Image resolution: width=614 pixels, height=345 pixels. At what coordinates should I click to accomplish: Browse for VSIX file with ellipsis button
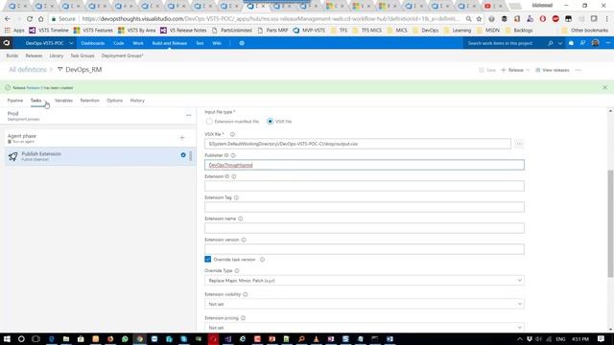click(519, 144)
